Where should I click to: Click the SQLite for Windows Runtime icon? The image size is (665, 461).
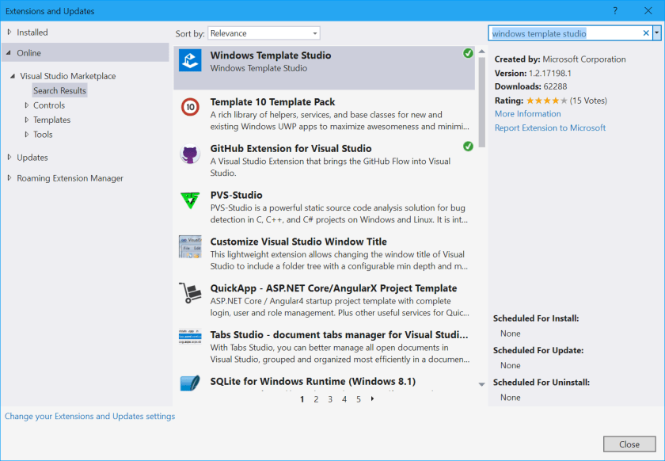tap(190, 384)
